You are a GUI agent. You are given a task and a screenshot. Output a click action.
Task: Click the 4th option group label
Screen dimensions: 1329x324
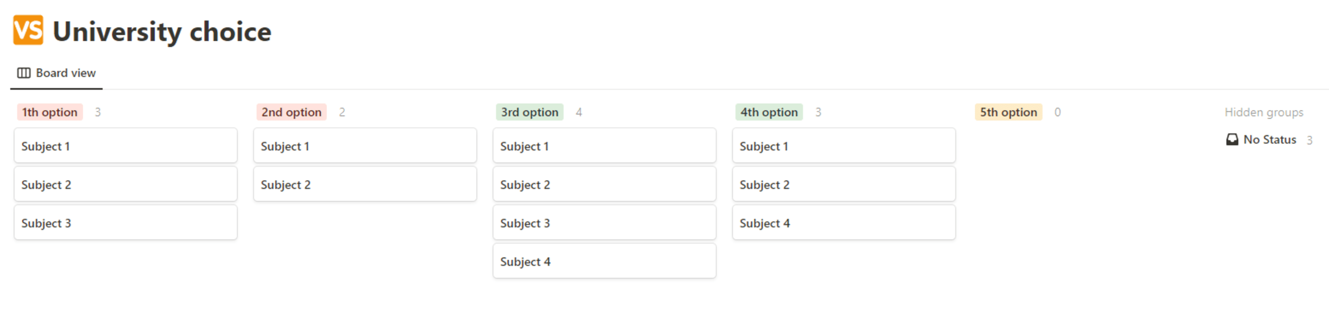click(769, 112)
